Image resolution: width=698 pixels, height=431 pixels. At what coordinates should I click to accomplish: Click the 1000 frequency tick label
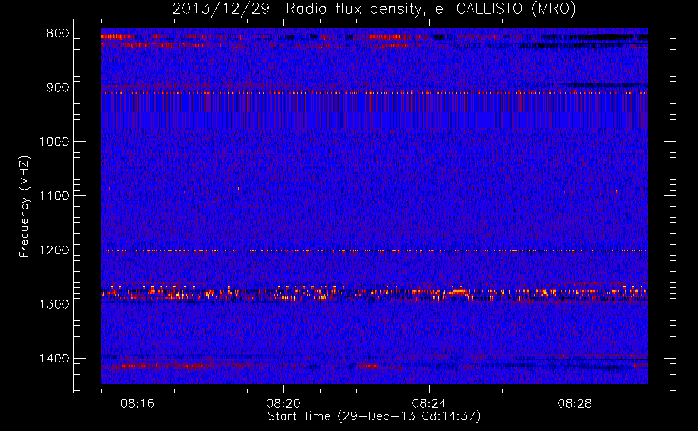[x=54, y=142]
